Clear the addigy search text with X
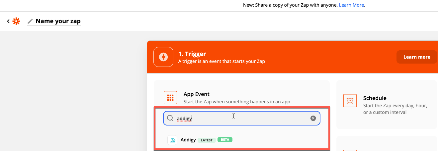438x151 pixels. click(313, 118)
